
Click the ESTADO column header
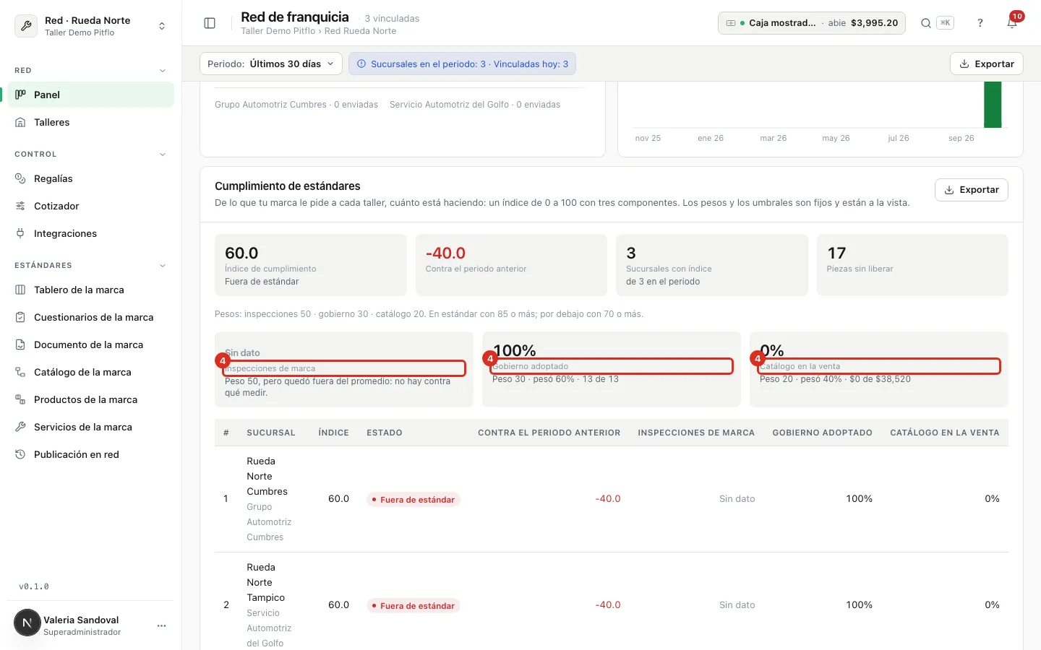click(385, 433)
